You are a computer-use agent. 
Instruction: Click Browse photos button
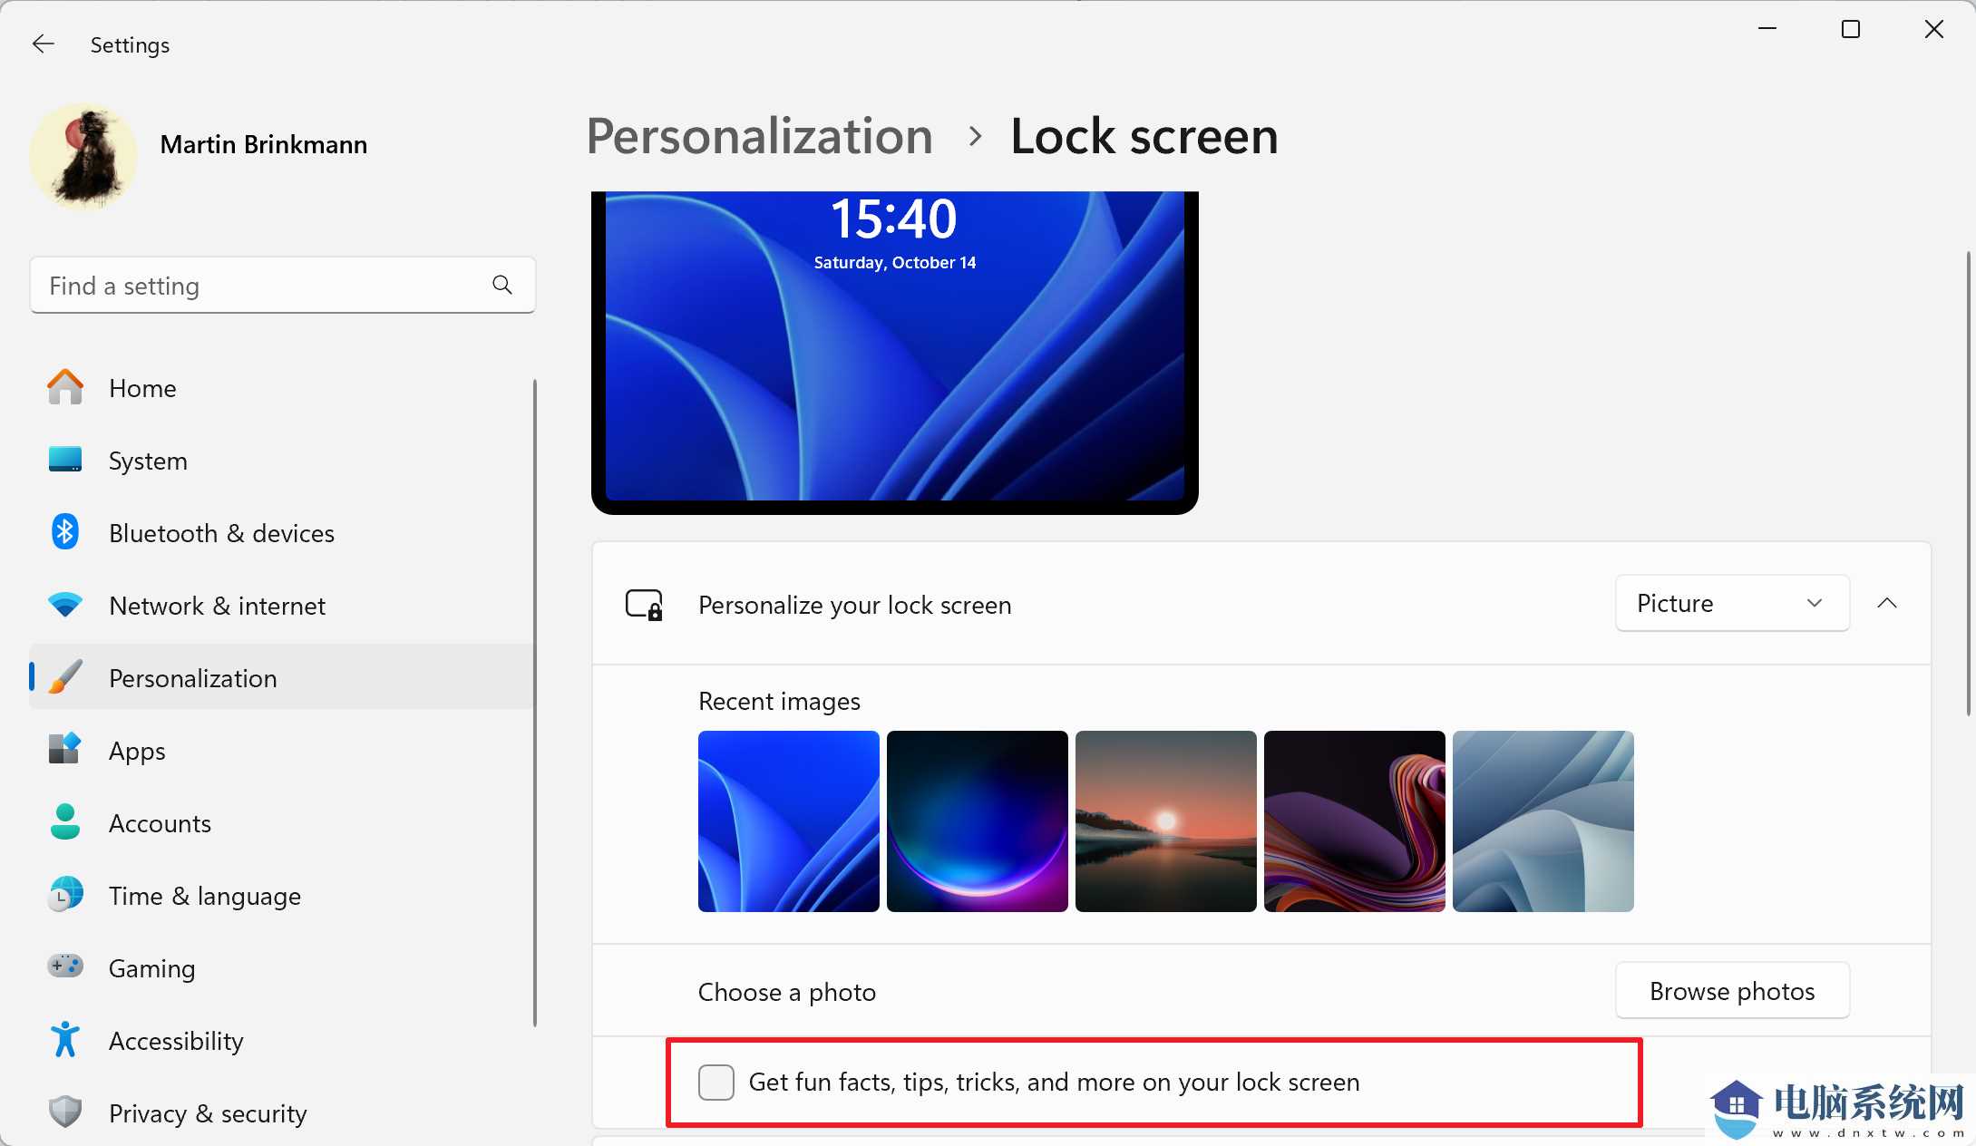1732,990
